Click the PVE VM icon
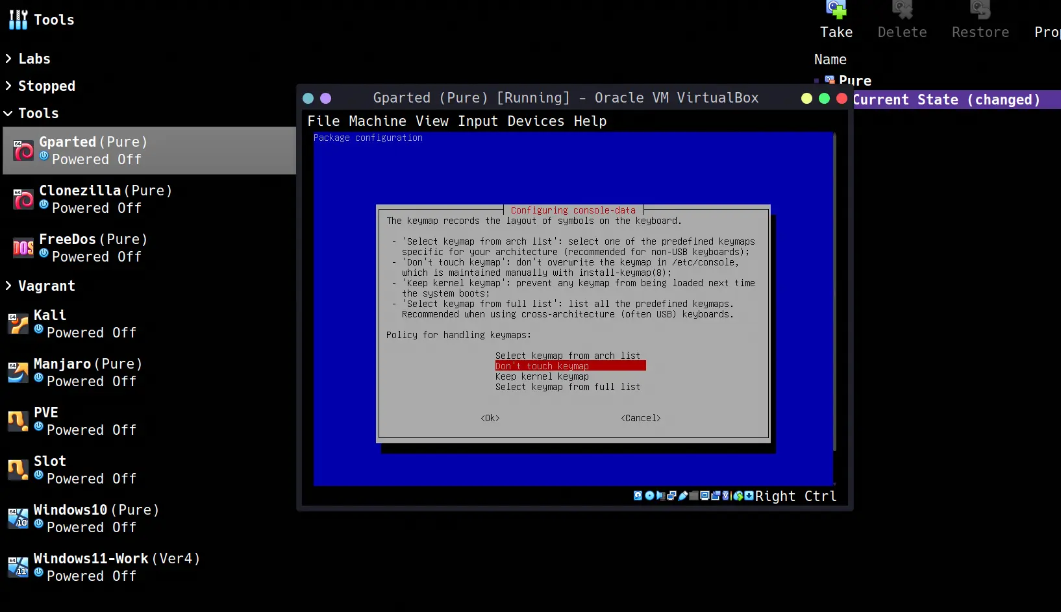The height and width of the screenshot is (612, 1061). [18, 421]
